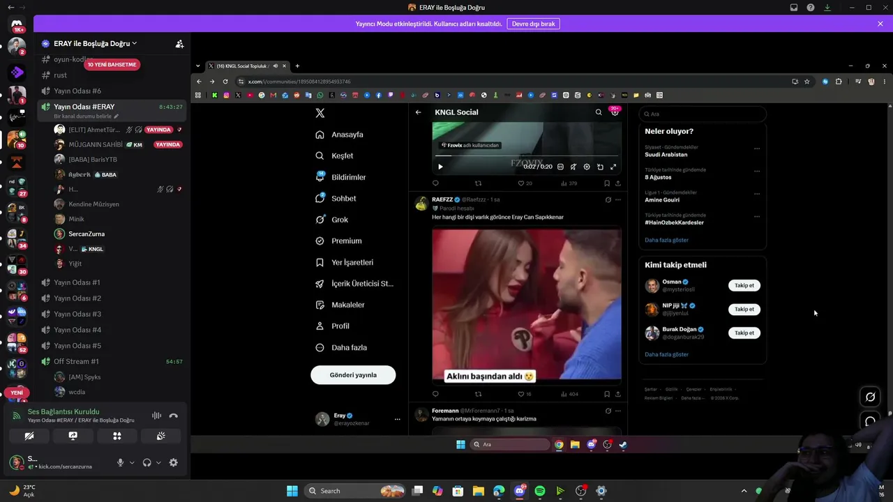The width and height of the screenshot is (893, 502).
Task: Open Yer İşaretleri in the X sidebar
Action: tap(344, 262)
